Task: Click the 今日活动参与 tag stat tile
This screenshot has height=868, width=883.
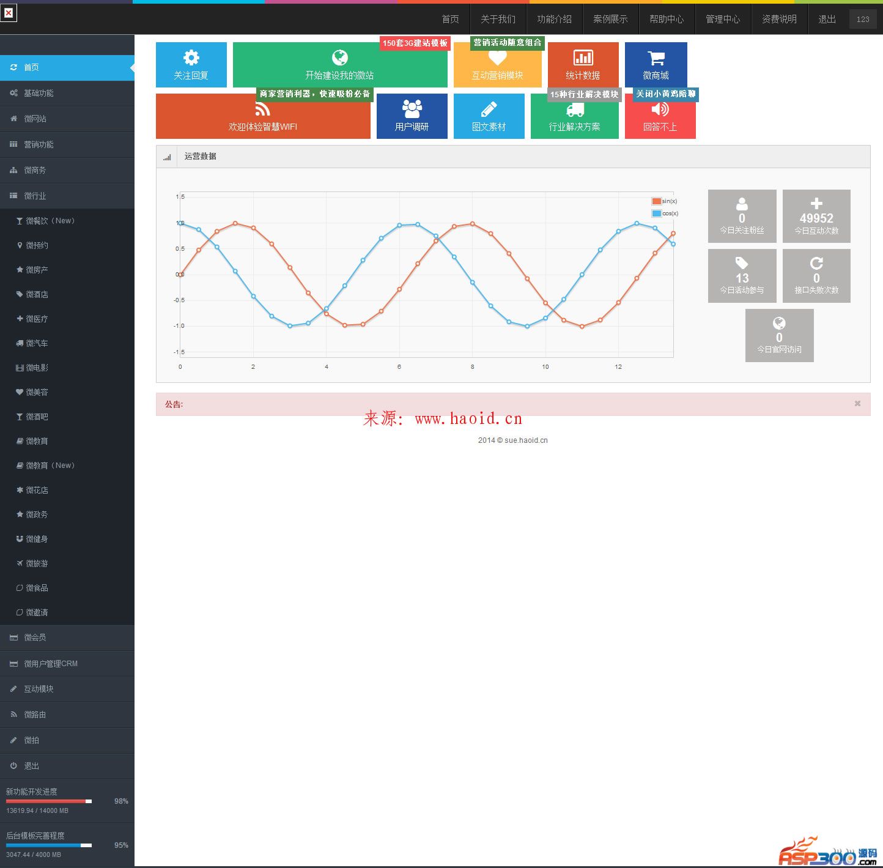Action: point(742,276)
